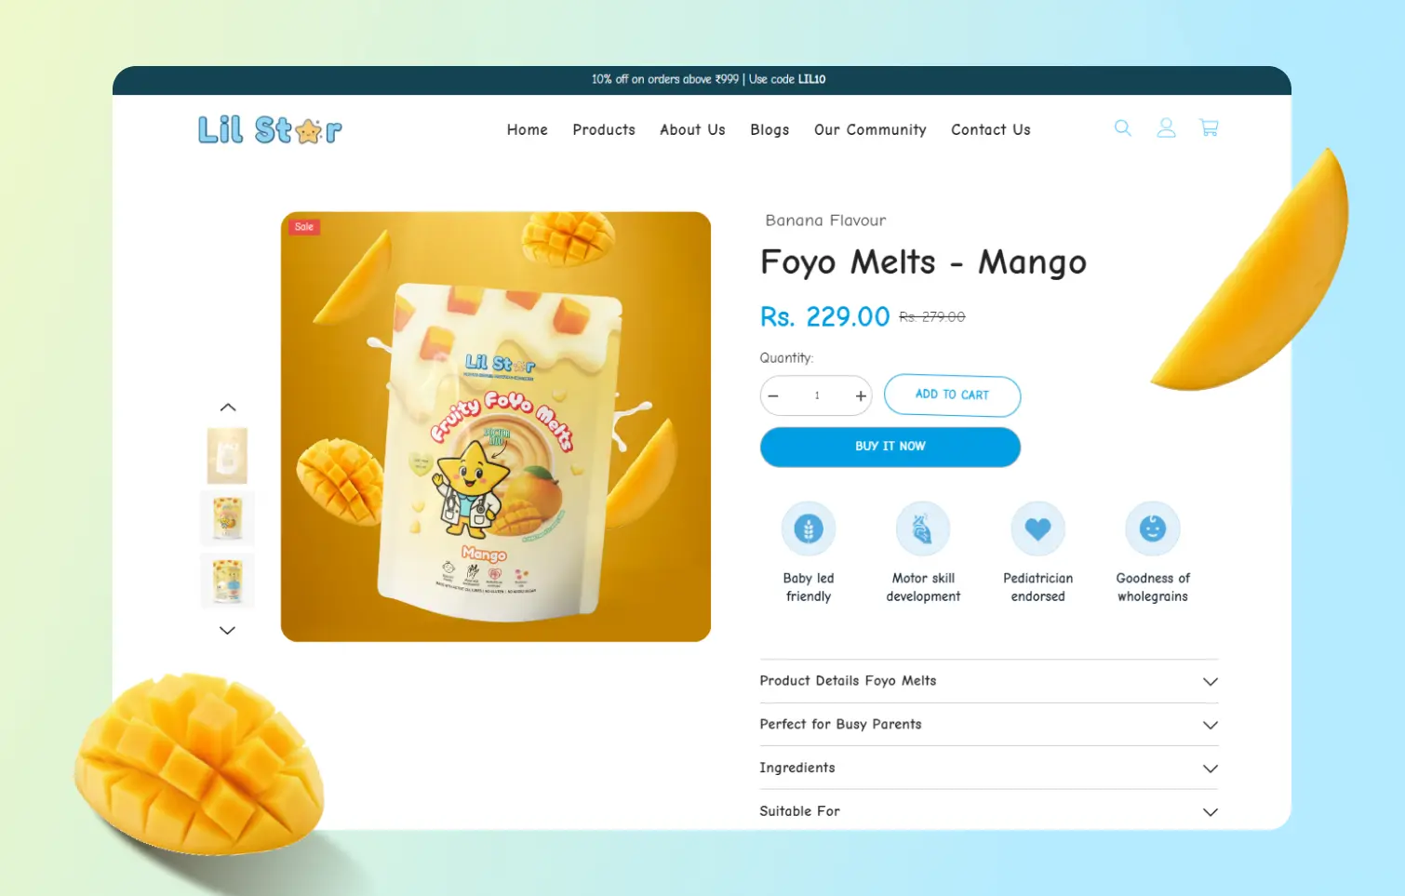The image size is (1405, 896).
Task: Click the Baby led friendly icon
Action: click(x=809, y=528)
